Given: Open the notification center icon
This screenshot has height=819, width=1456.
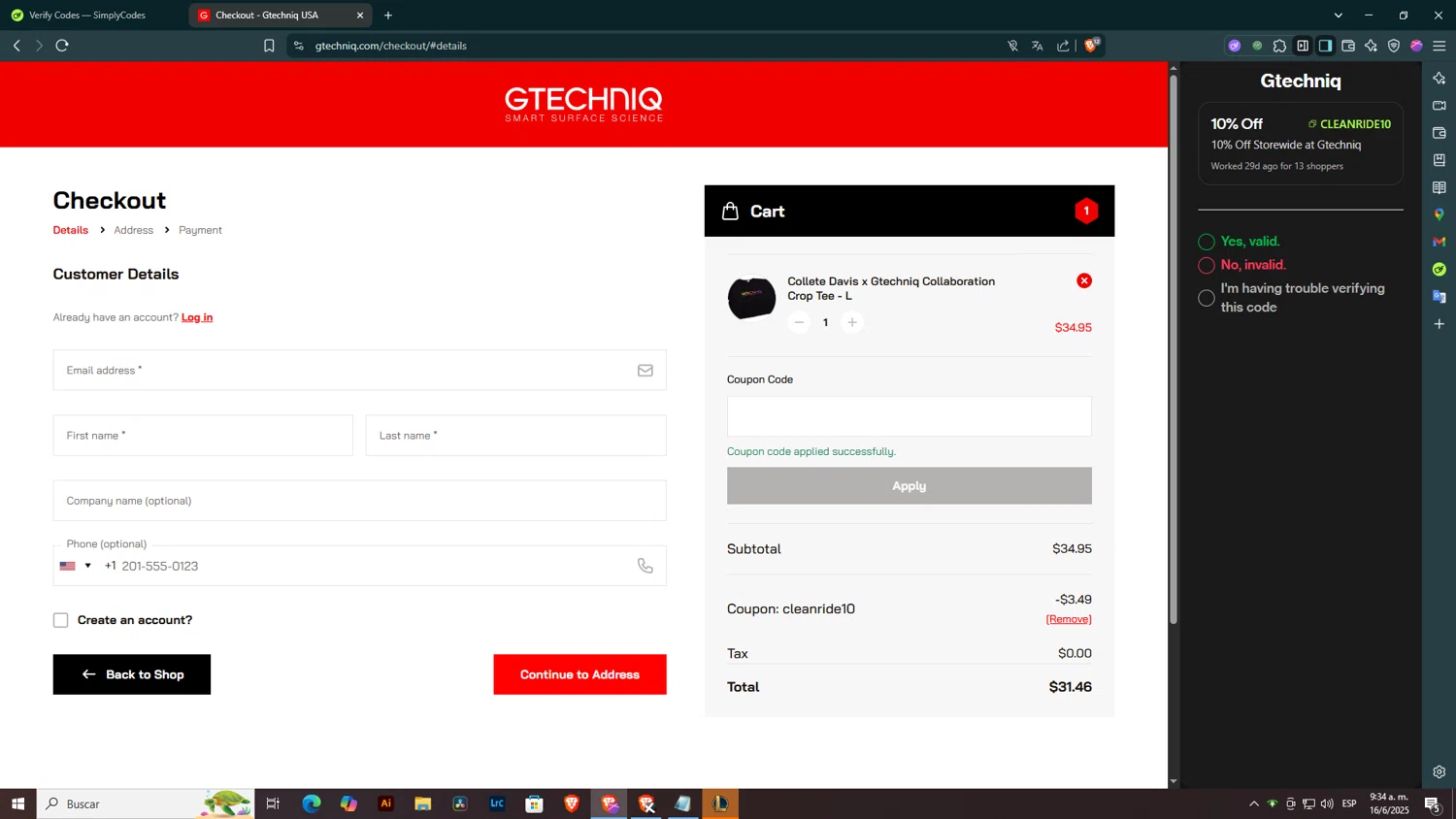Looking at the screenshot, I should [x=1432, y=803].
